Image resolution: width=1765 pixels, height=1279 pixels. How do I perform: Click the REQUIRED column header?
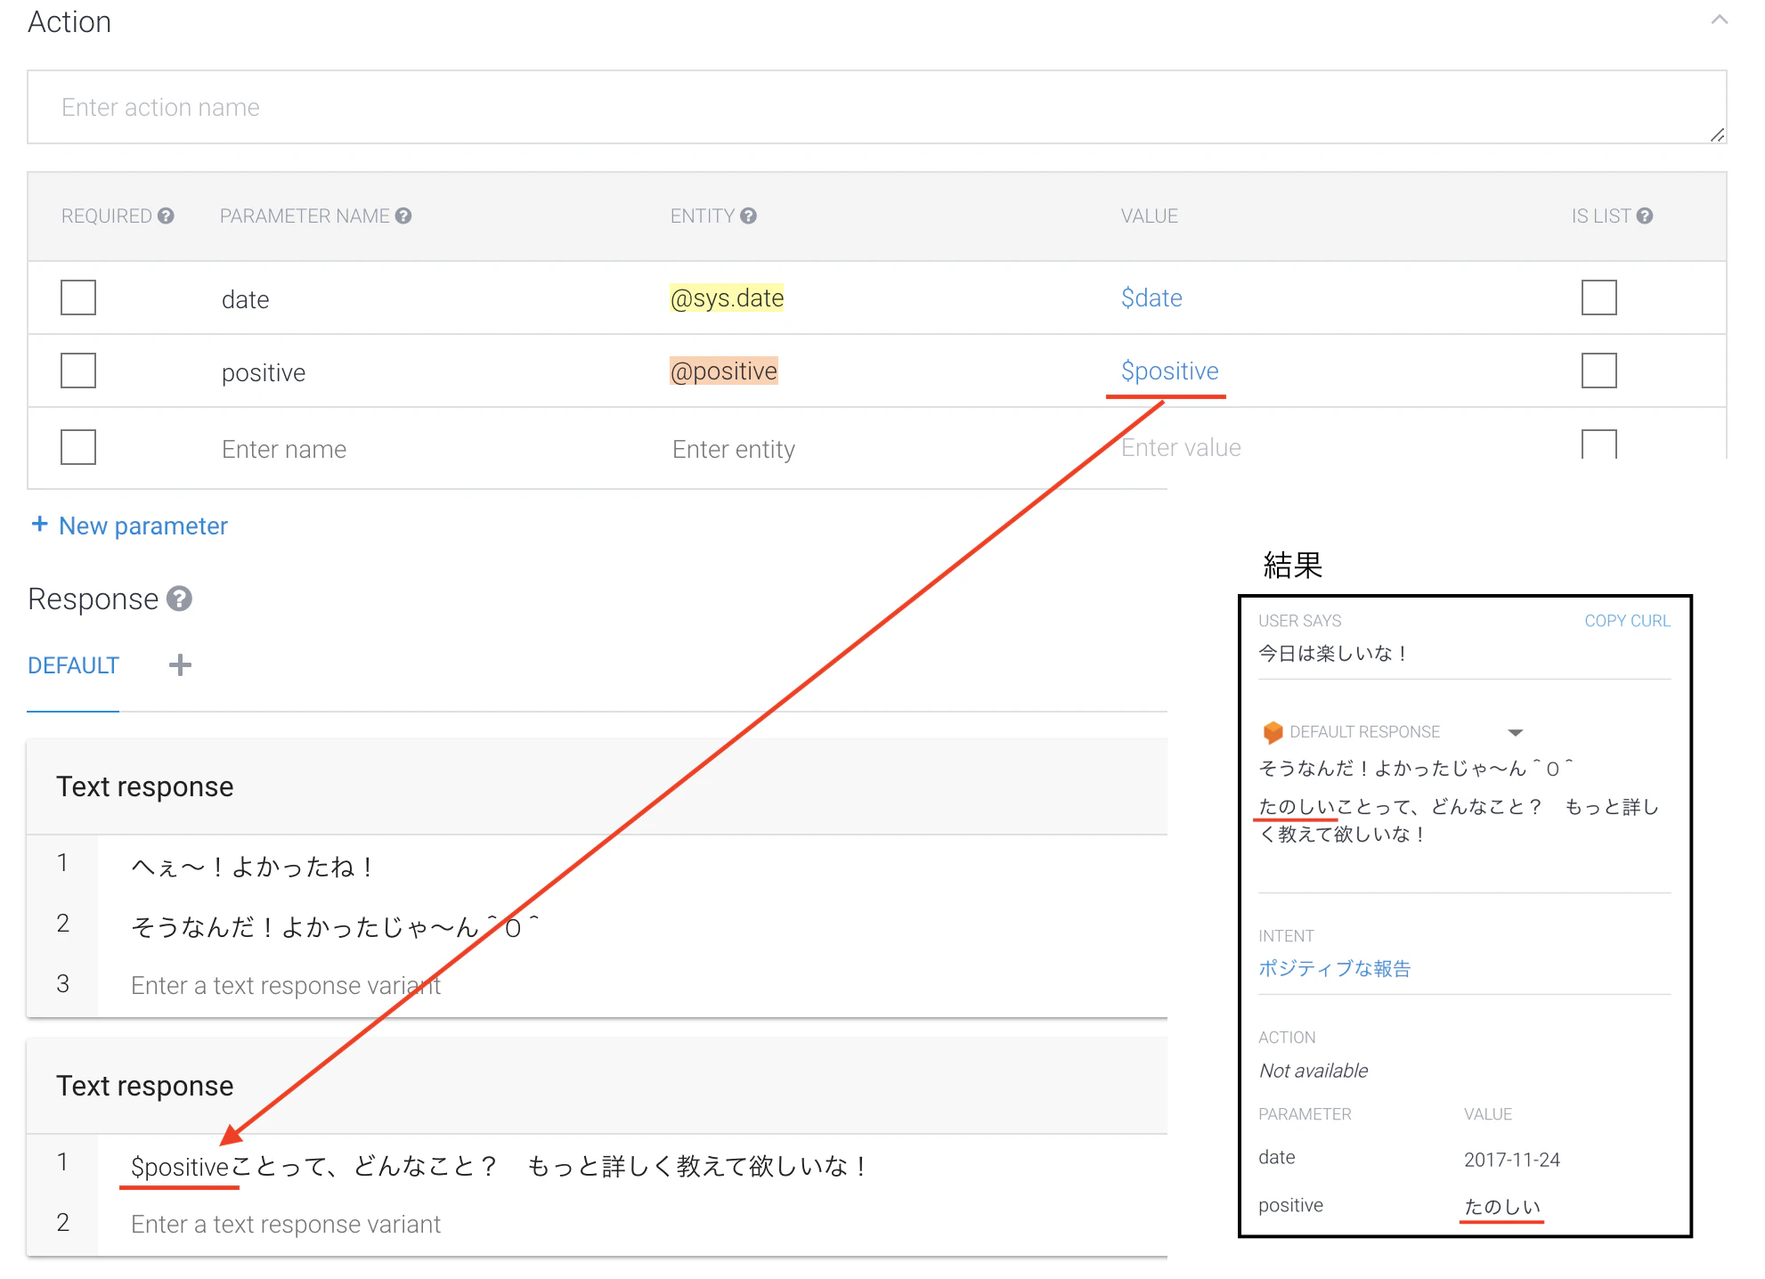point(106,216)
